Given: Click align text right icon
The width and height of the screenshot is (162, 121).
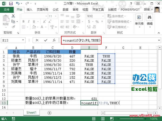Looking at the screenshot, I should (73, 22).
